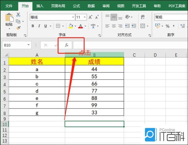Click the formula bar confirm checkmark
Image resolution: width=188 pixels, height=145 pixels.
click(56, 45)
